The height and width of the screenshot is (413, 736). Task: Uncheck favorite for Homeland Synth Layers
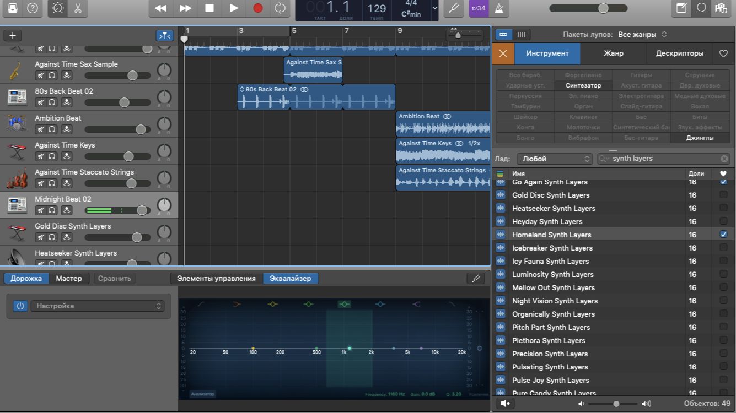pos(723,235)
